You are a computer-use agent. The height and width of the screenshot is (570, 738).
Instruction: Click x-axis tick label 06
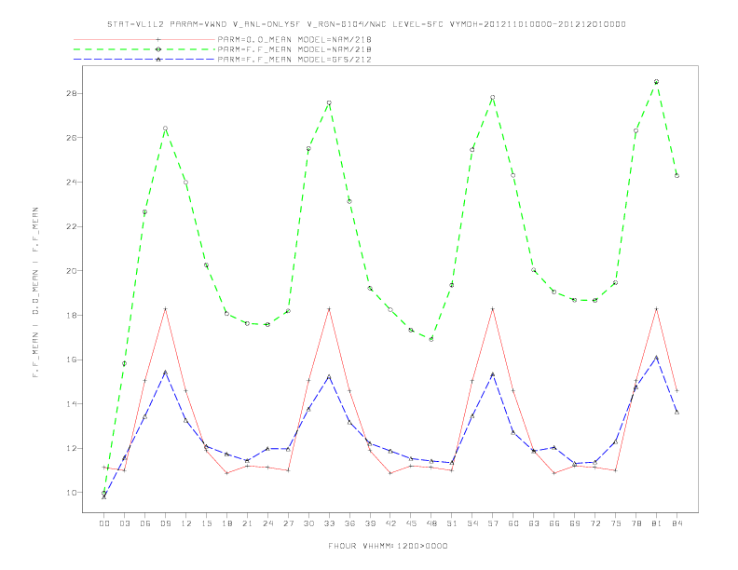[x=145, y=523]
